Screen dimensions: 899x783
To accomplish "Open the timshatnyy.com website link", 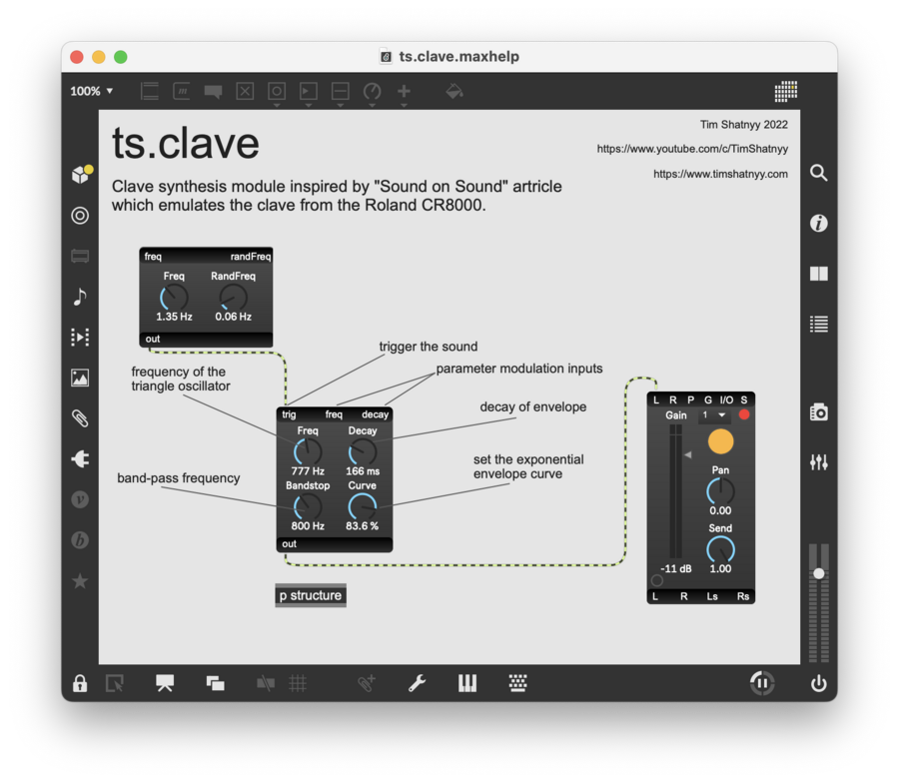I will 720,174.
